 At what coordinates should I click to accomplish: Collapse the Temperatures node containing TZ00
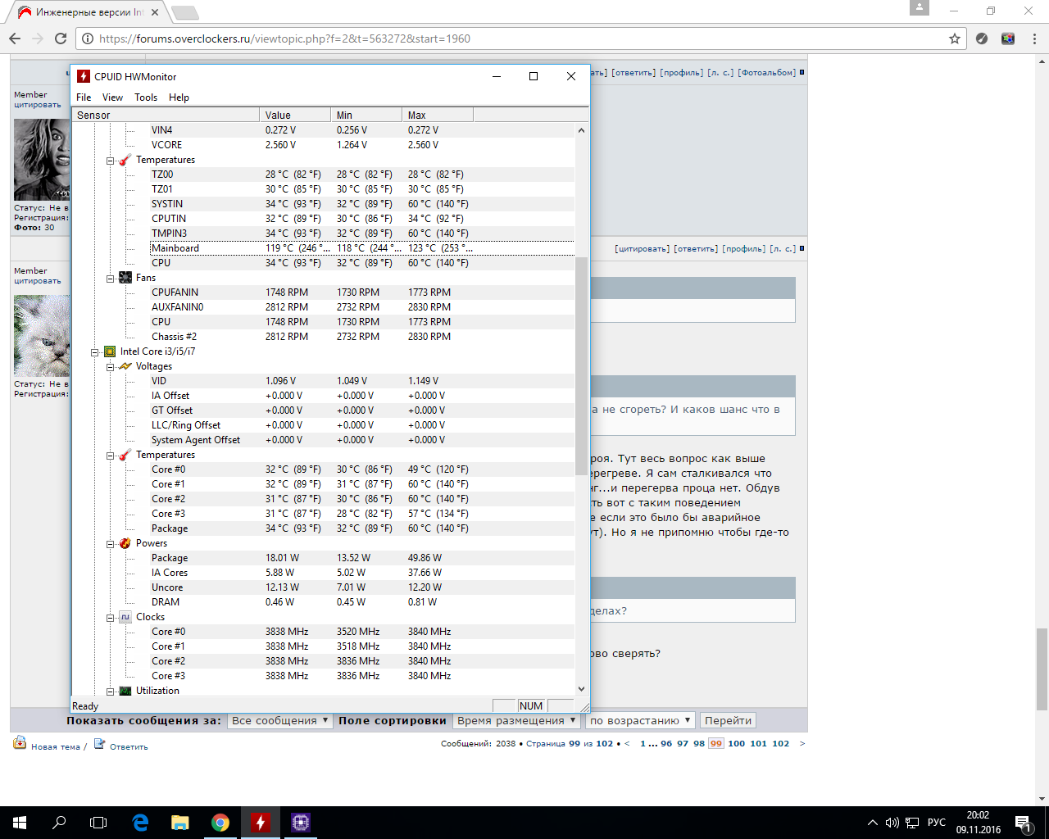tap(110, 161)
